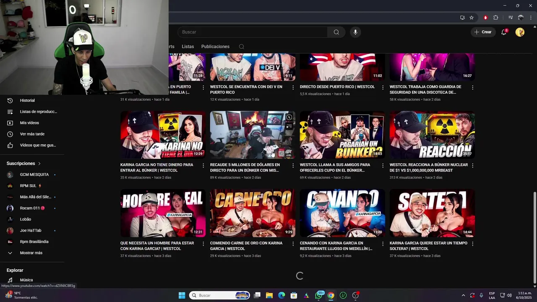Open options for Westcol llama amigos video
Image resolution: width=537 pixels, height=302 pixels.
pyautogui.click(x=383, y=166)
